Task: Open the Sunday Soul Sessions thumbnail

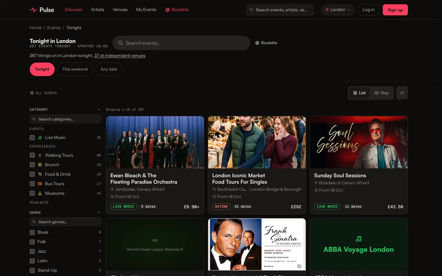Action: point(359,142)
